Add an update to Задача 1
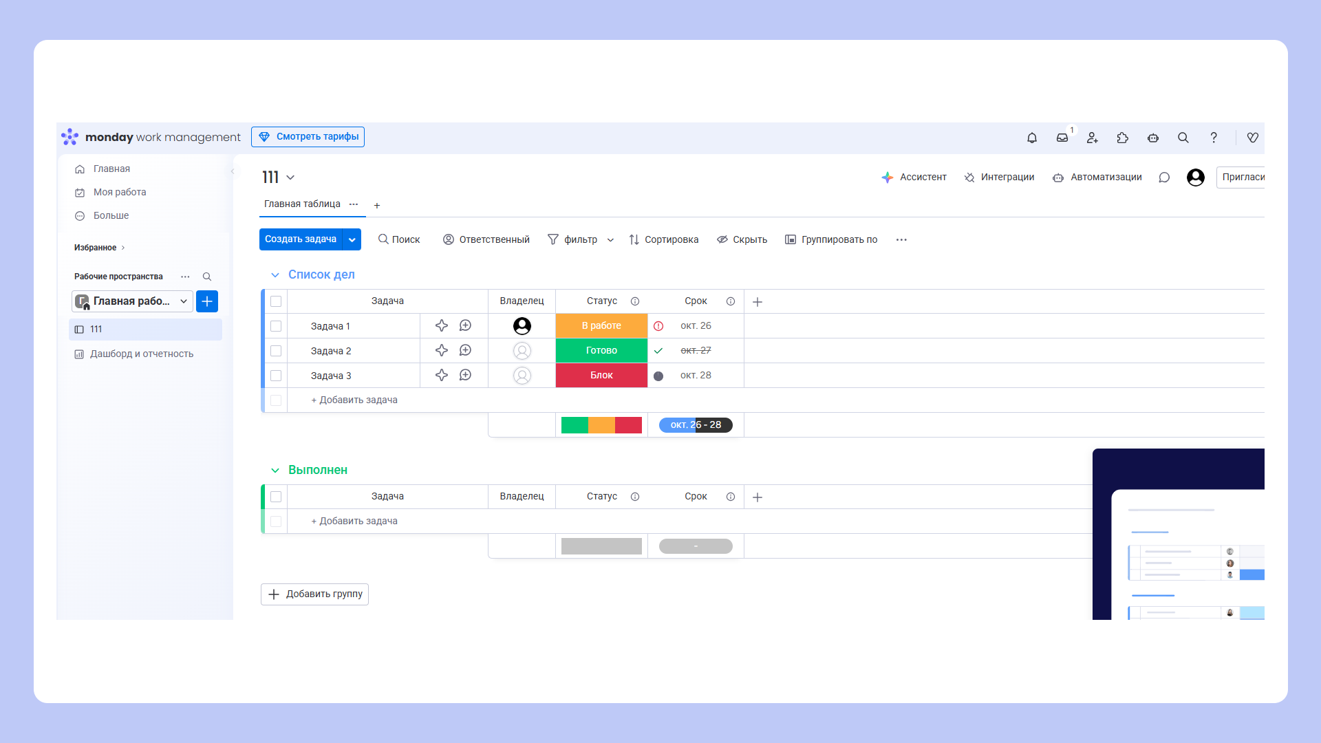This screenshot has height=743, width=1321. pyautogui.click(x=465, y=325)
